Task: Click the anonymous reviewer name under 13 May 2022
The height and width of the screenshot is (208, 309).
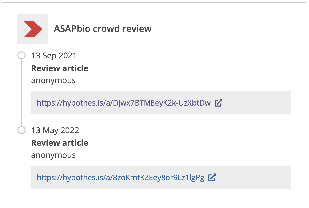Action: (53, 155)
